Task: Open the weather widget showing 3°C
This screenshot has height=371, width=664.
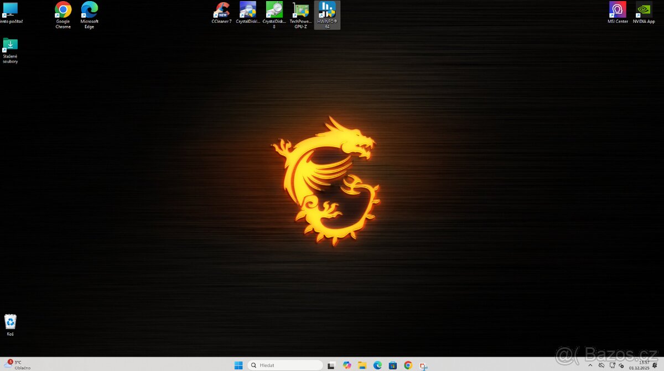Action: click(x=15, y=364)
